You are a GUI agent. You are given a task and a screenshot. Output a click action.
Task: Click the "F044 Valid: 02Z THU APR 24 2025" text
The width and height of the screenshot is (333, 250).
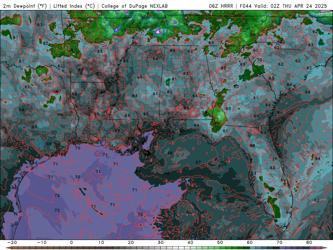coord(283,6)
